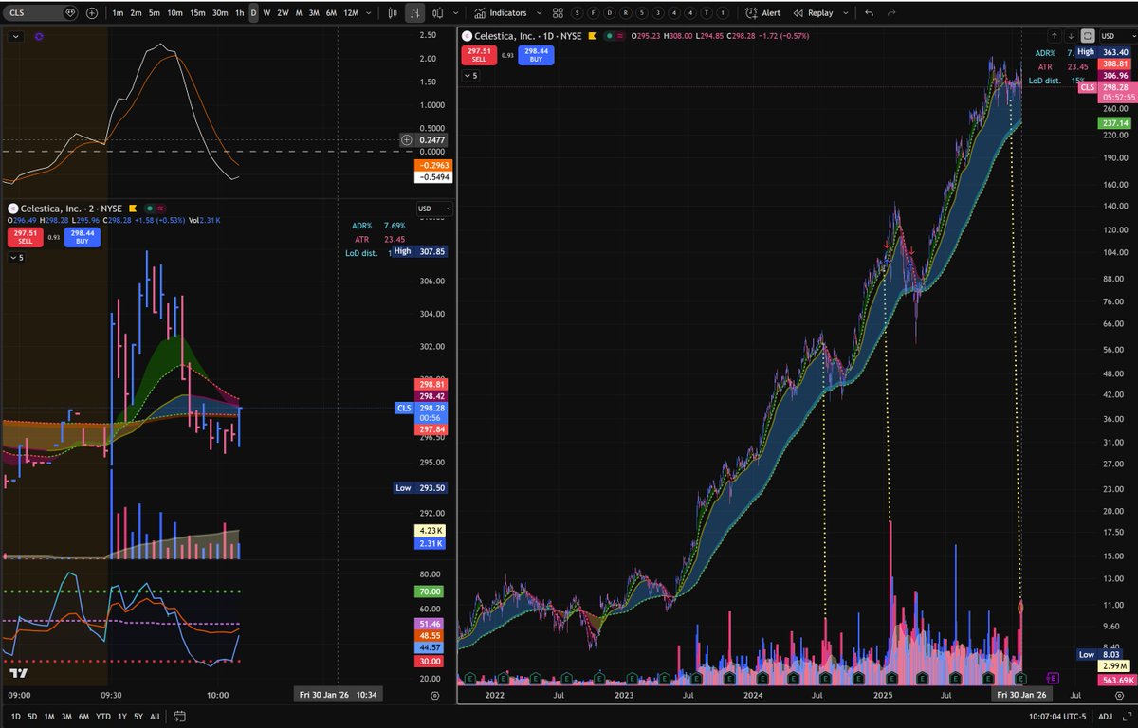Select the 1M date range
This screenshot has height=728, width=1138.
49,717
